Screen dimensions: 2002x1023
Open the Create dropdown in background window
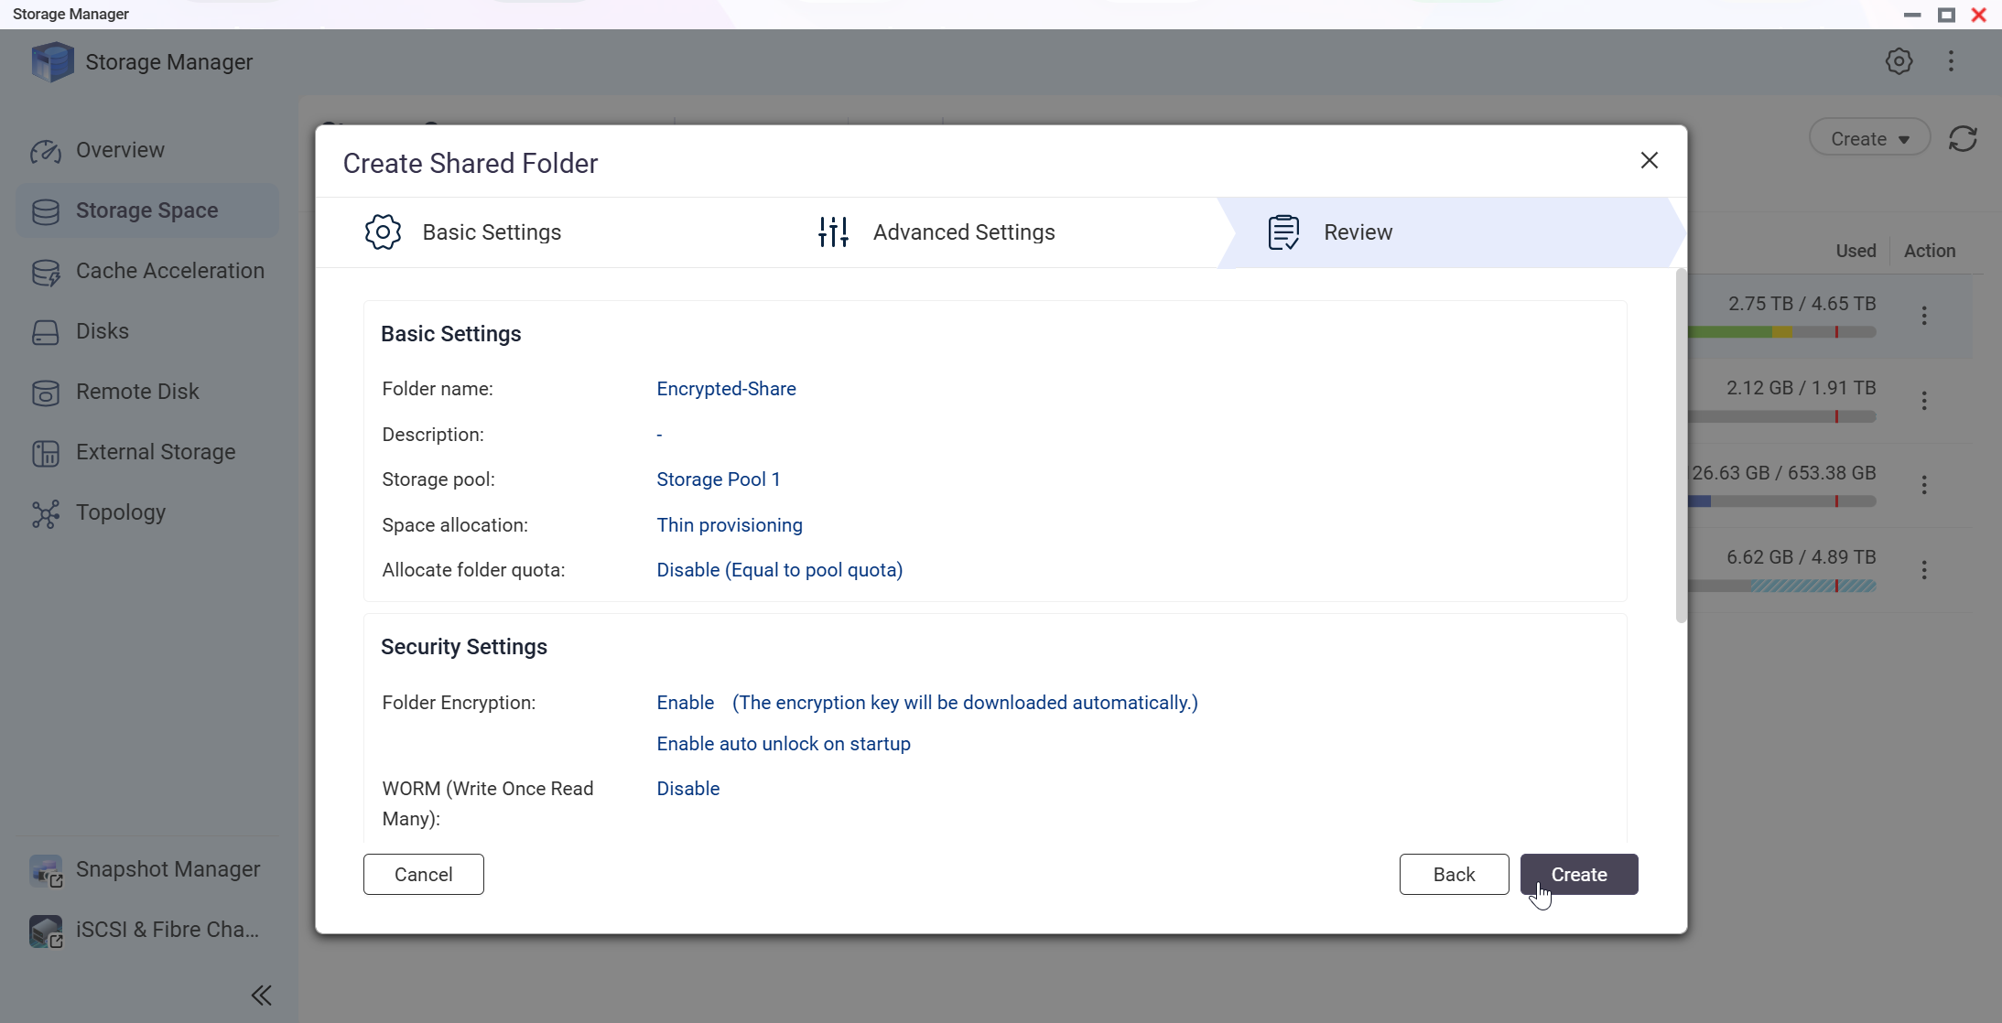tap(1869, 139)
